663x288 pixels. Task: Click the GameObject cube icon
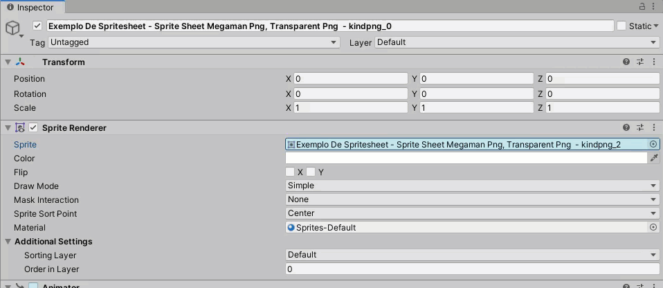[12, 28]
